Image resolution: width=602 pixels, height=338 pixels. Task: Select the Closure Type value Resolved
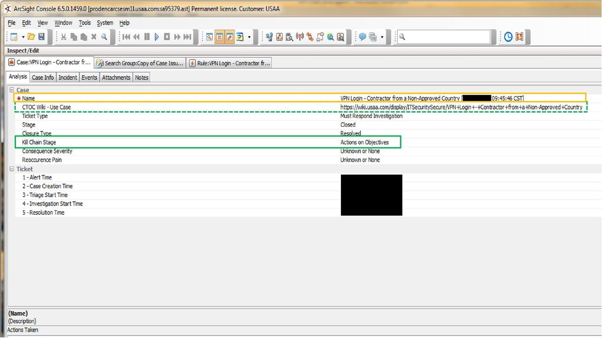(350, 133)
